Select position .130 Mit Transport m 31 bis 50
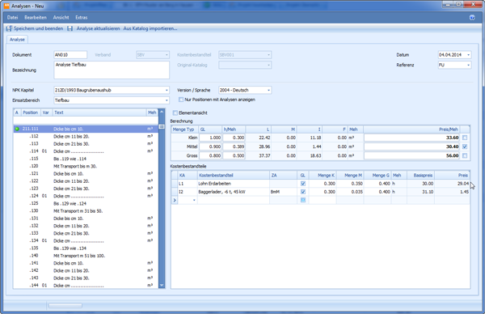Screen dimensions: 485x314 click(86, 211)
